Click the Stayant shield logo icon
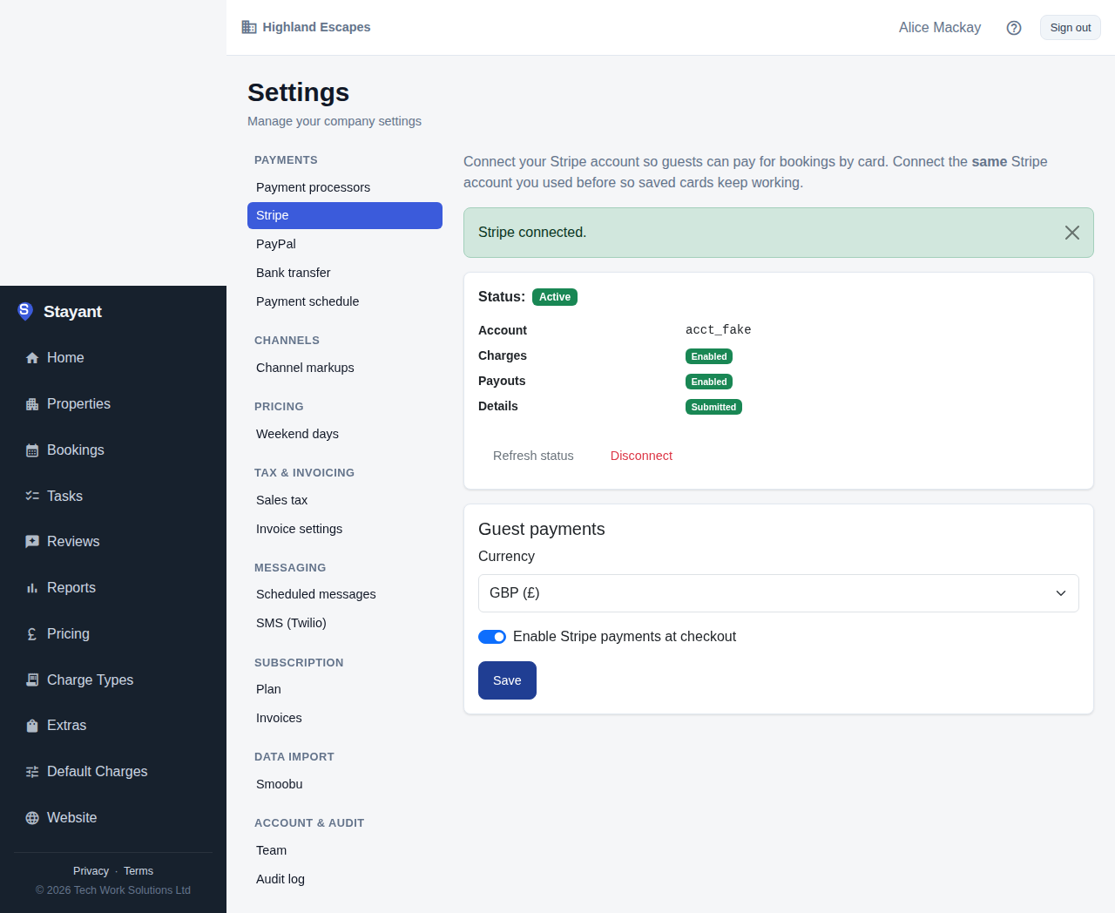1115x913 pixels. tap(25, 311)
